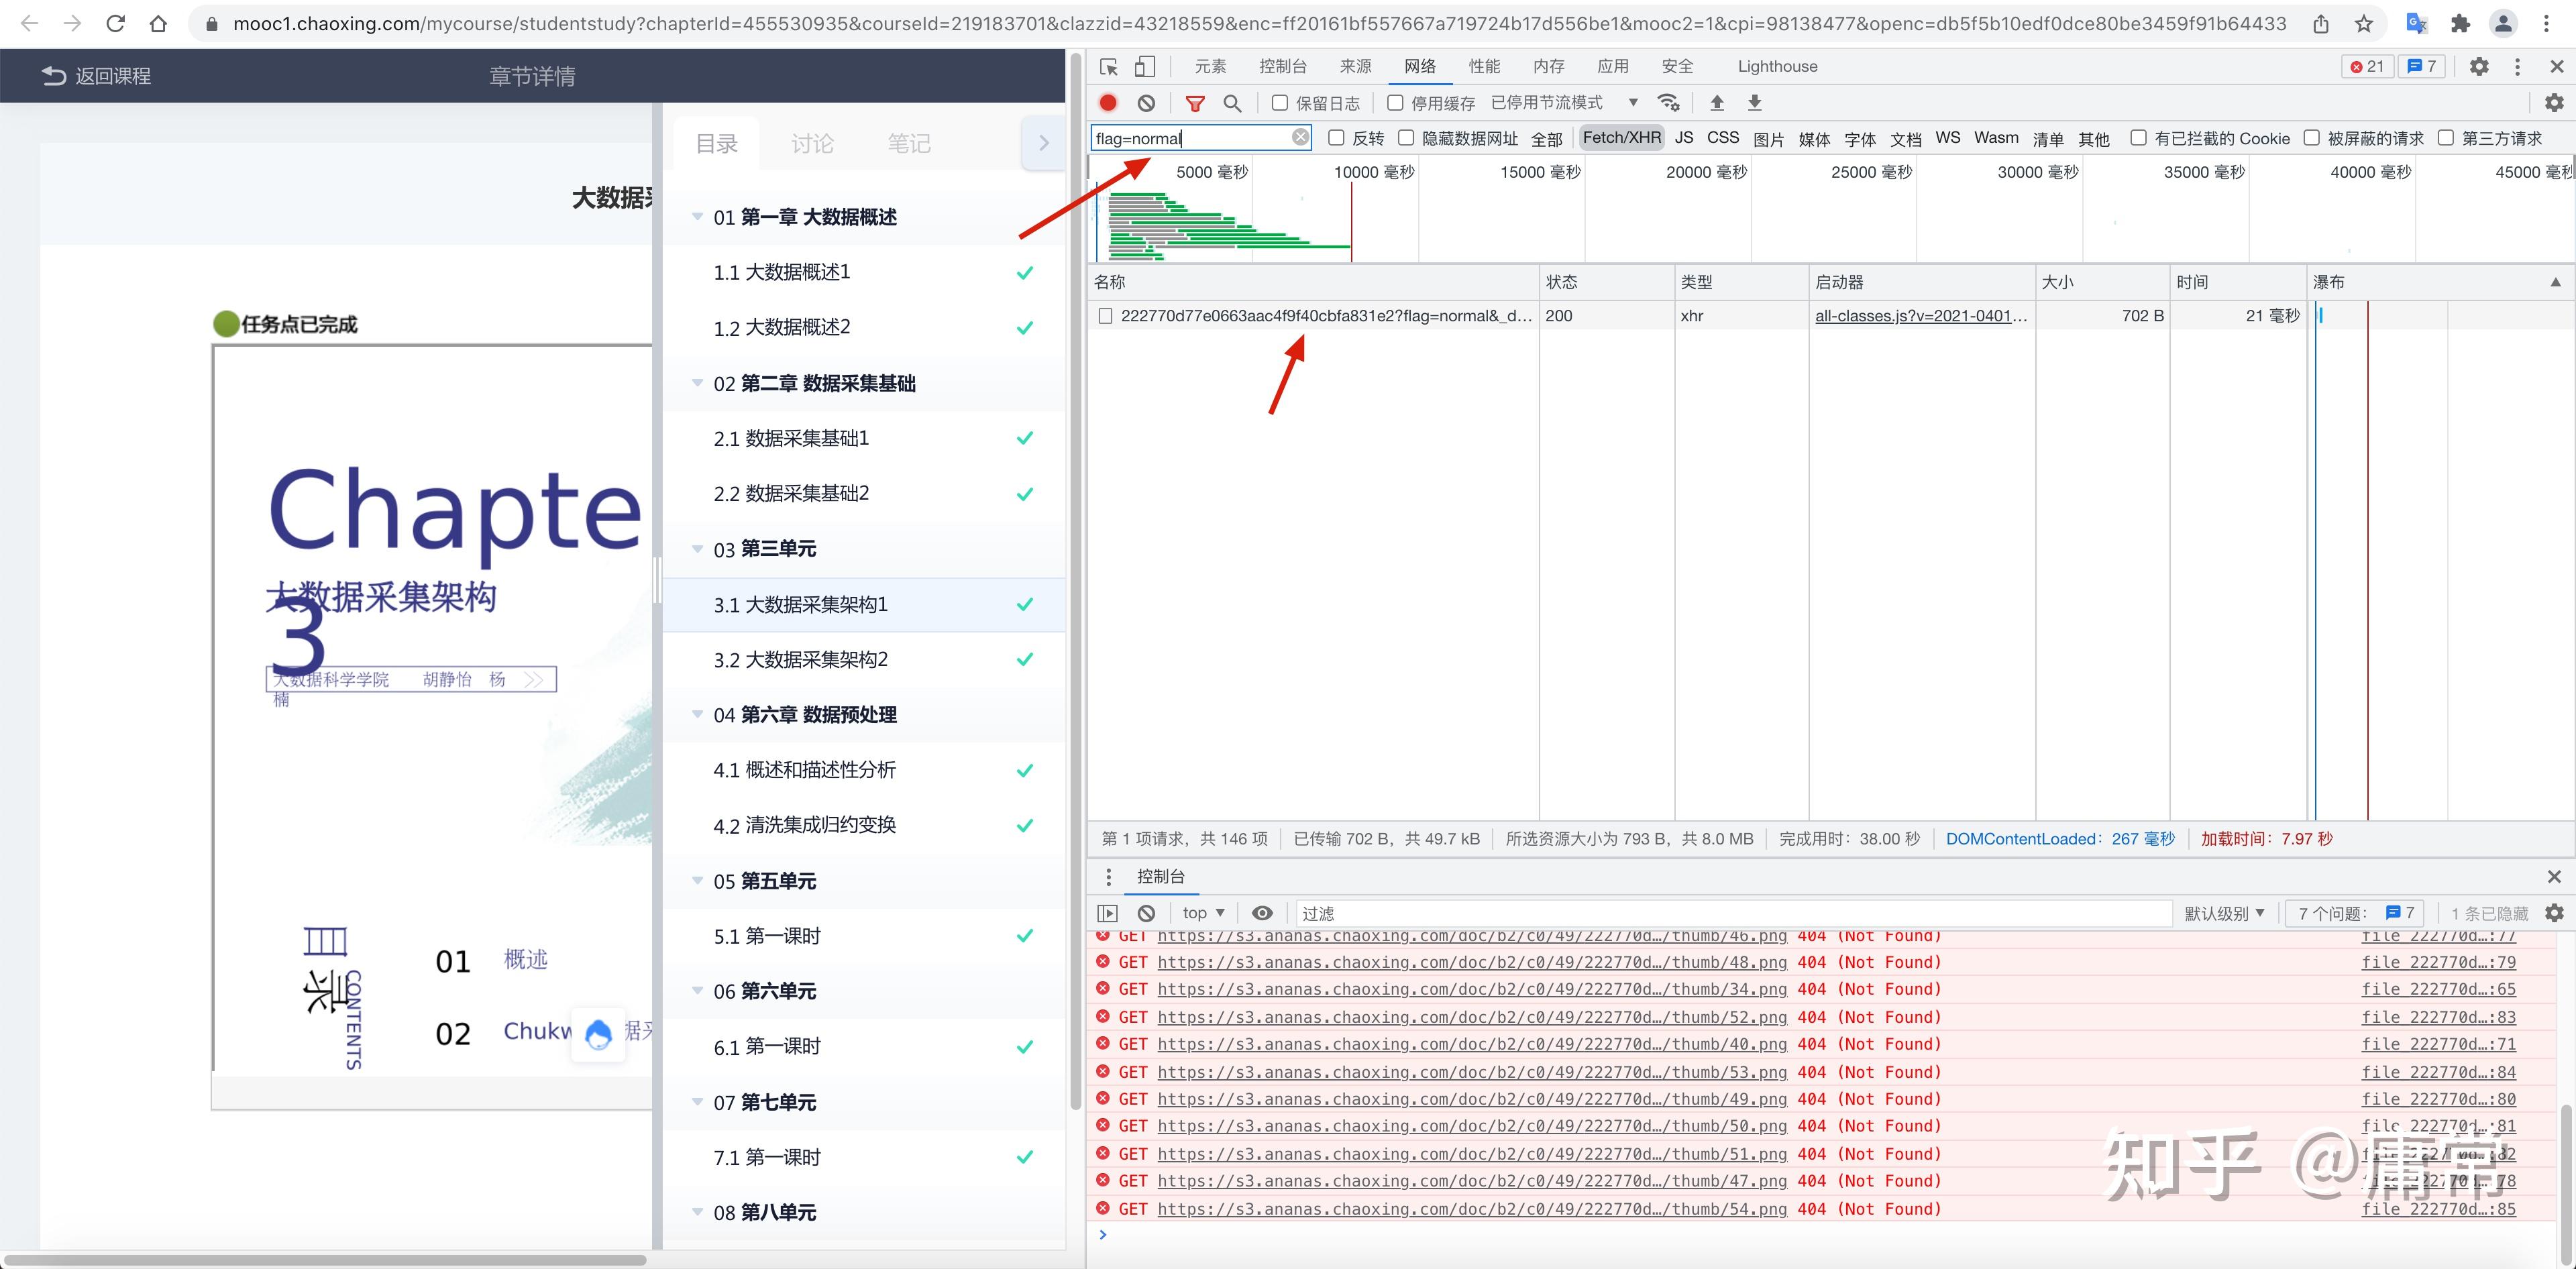Screen dimensions: 2576x1269
Task: Enable the 保留日志 checkbox
Action: coord(1279,103)
